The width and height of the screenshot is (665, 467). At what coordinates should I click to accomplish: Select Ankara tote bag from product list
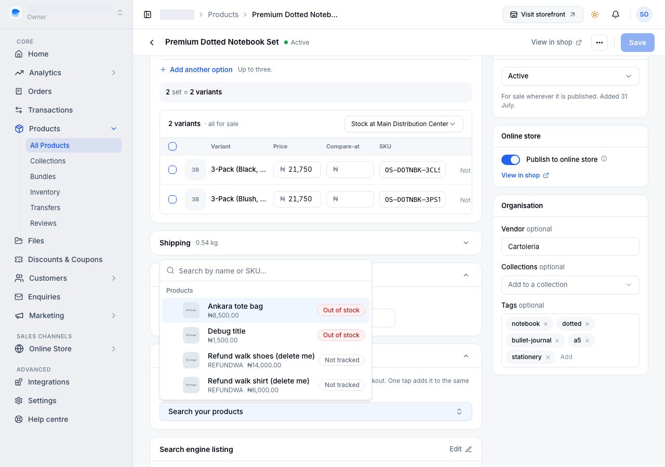click(x=265, y=310)
